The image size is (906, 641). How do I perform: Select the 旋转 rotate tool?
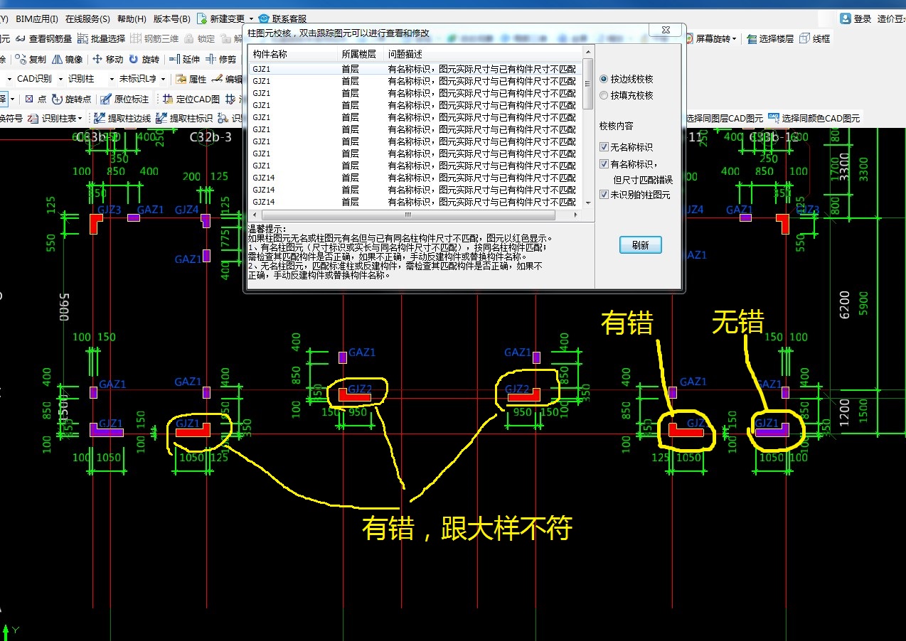(x=144, y=60)
